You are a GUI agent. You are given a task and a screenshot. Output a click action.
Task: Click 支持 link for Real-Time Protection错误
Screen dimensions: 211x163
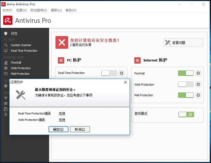(x=62, y=113)
